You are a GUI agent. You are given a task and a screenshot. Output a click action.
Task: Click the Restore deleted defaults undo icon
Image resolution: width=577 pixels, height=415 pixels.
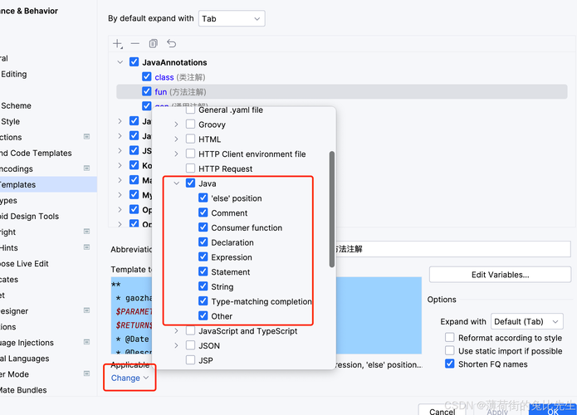pyautogui.click(x=172, y=43)
